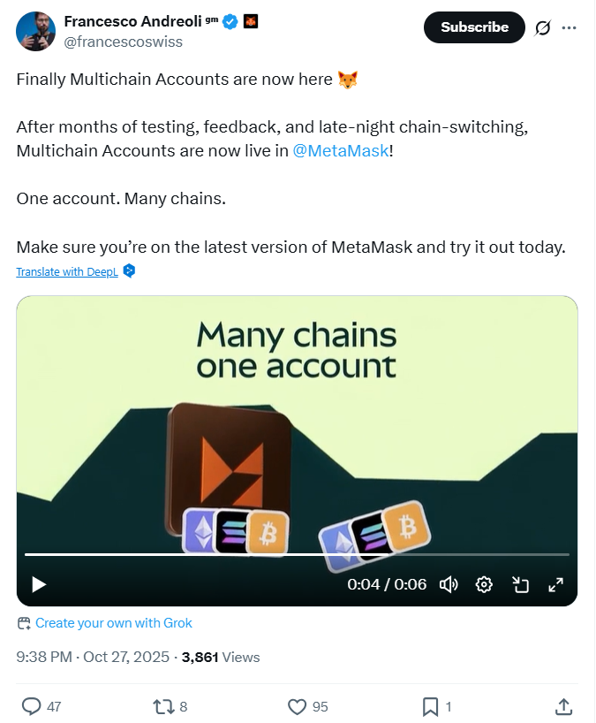
Task: Click the reply comment icon
Action: pos(31,706)
